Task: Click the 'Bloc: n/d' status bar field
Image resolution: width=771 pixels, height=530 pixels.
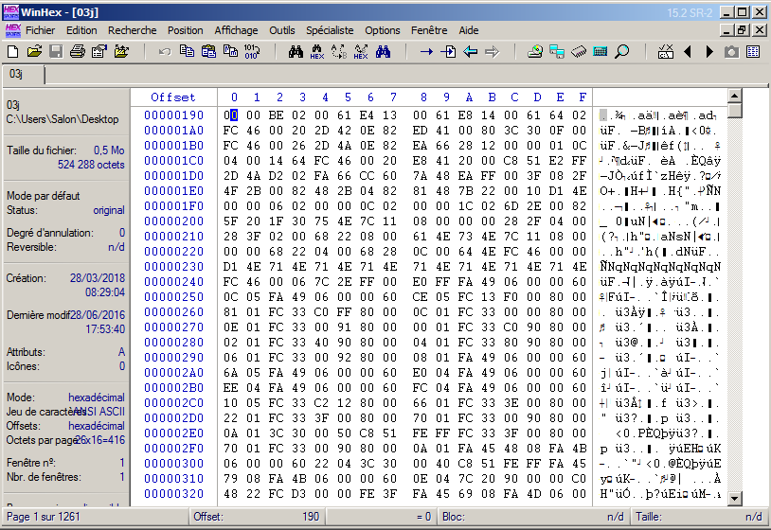Action: (534, 517)
